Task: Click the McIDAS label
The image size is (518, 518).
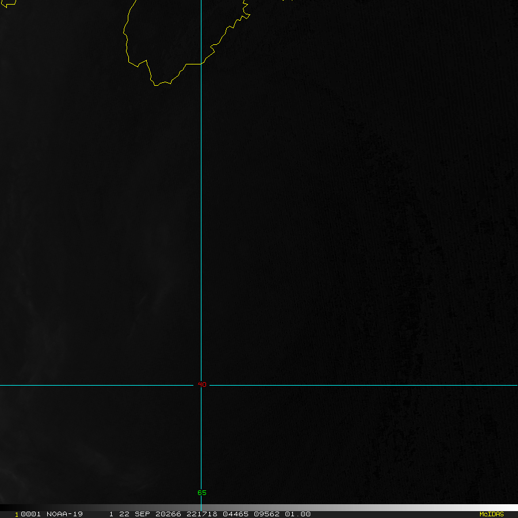Action: click(492, 514)
